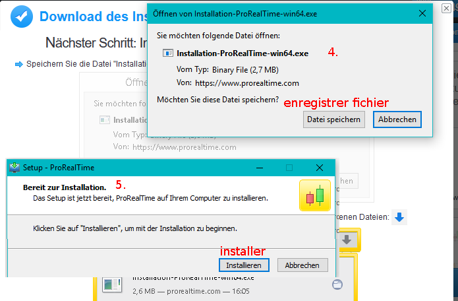The height and width of the screenshot is (301, 458).
Task: Click the Setup title bar app icon
Action: [x=14, y=168]
